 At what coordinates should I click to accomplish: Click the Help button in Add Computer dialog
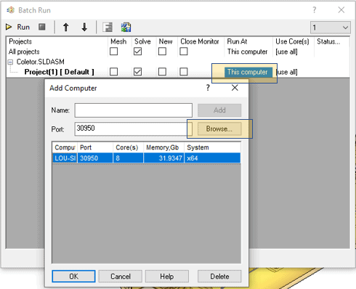[167, 277]
